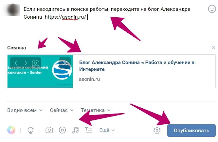Image resolution: width=218 pixels, height=142 pixels.
Task: Remove the link preview thumbnail image
Action: click(65, 63)
